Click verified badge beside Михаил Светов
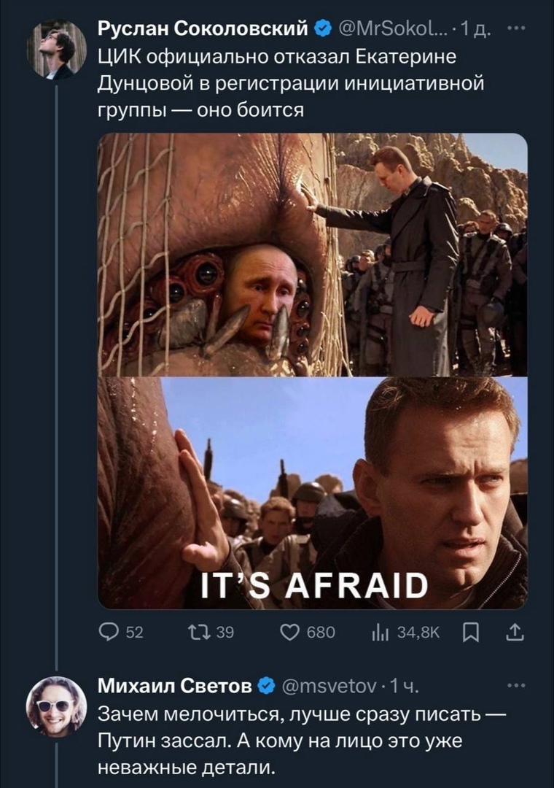The width and height of the screenshot is (554, 788). (267, 687)
